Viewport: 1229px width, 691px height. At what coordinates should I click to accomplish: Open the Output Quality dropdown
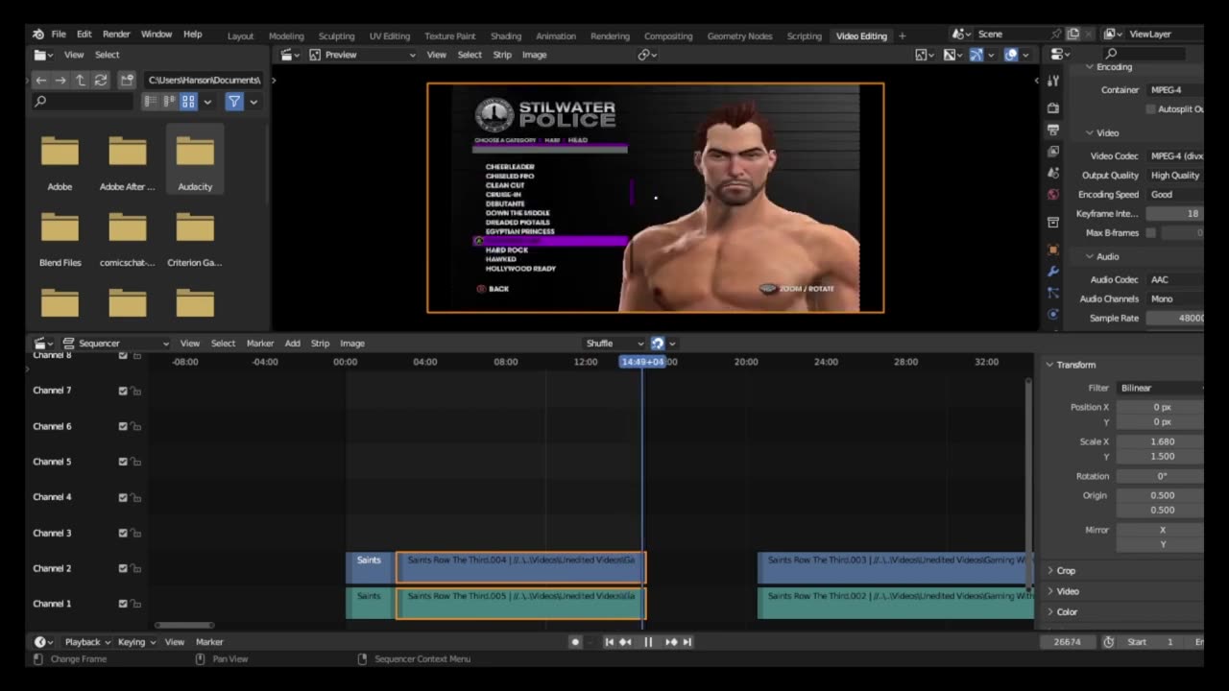pyautogui.click(x=1174, y=176)
